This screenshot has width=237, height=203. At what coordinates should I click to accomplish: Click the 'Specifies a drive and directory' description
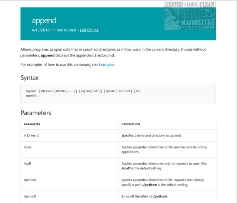coord(151,136)
